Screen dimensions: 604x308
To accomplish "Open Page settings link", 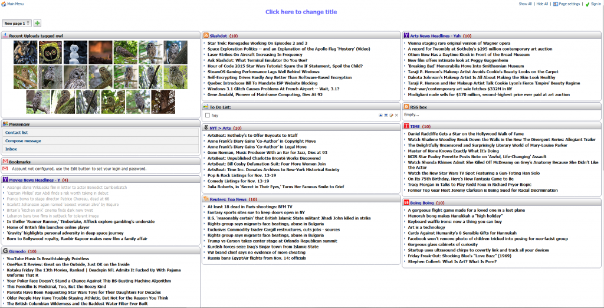I will [569, 4].
